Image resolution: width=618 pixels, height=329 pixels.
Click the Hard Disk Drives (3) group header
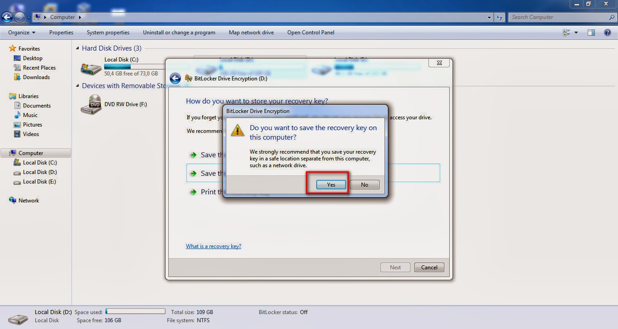coord(112,48)
